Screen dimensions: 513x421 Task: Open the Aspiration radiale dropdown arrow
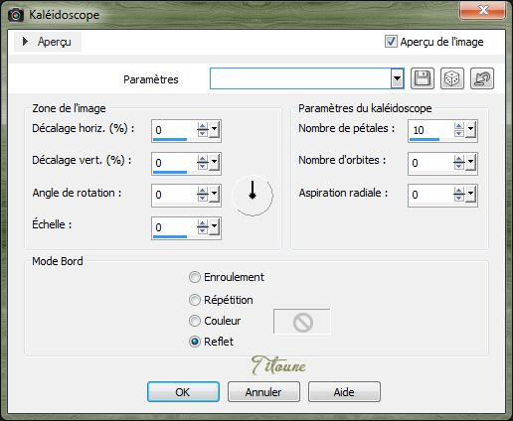tap(470, 194)
